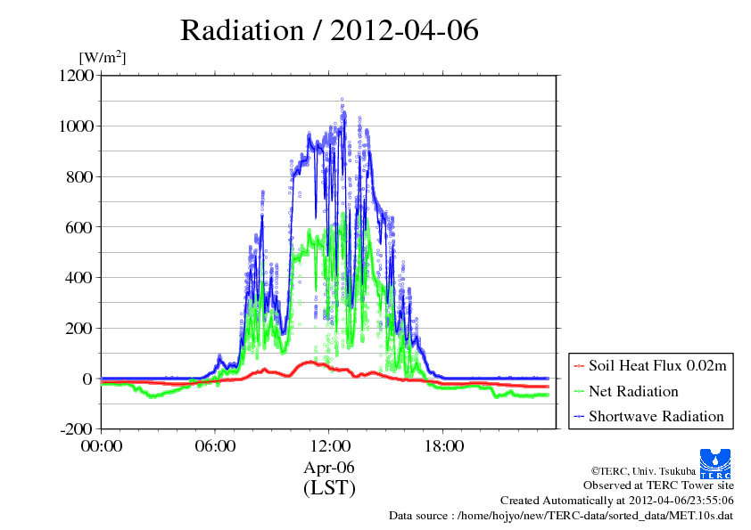Click the y-axis label '1000'
The width and height of the screenshot is (751, 530).
tap(76, 126)
